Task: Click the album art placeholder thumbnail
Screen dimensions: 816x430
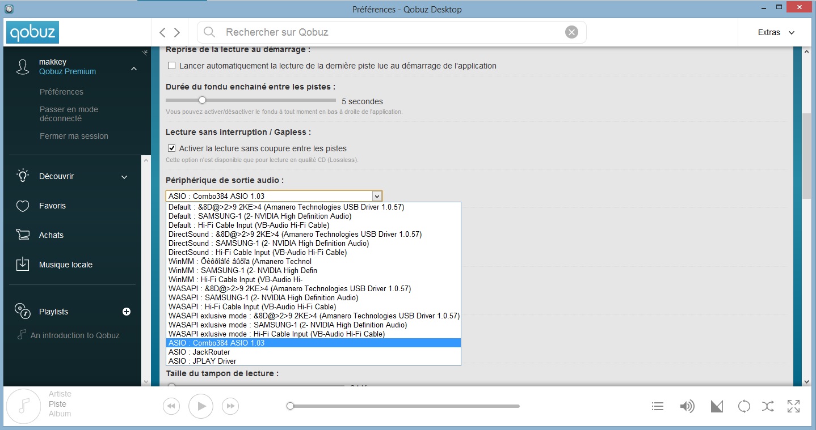Action: [x=23, y=406]
